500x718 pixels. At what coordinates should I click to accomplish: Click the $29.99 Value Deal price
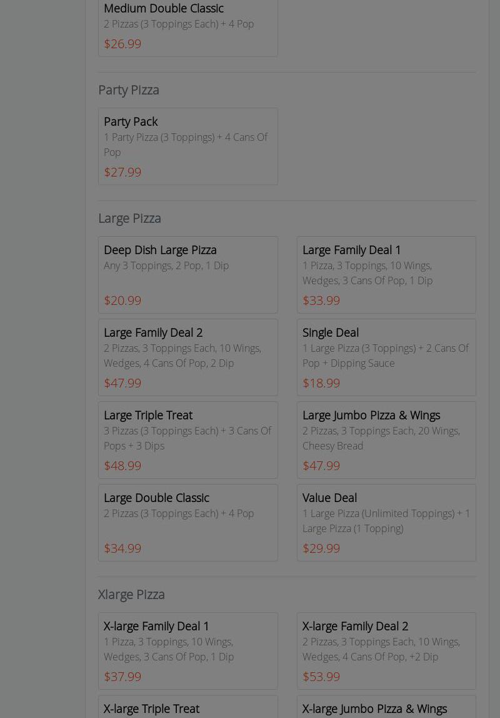(321, 548)
